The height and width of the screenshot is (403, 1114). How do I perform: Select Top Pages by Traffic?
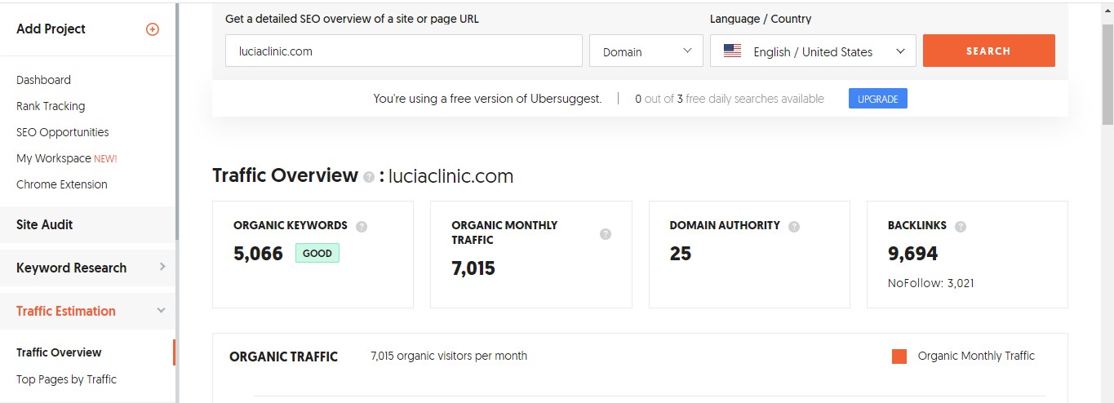point(66,379)
